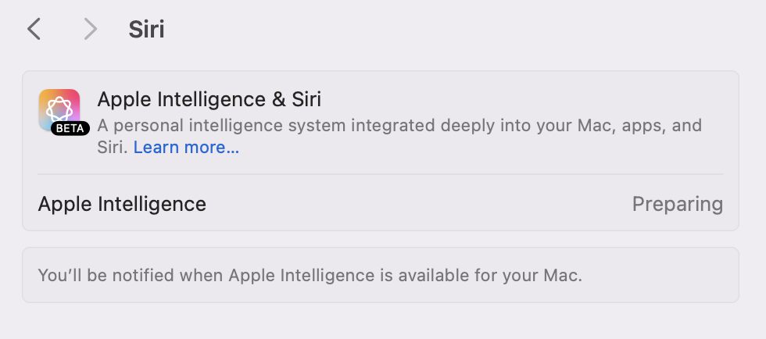Go back using the left chevron

[34, 30]
